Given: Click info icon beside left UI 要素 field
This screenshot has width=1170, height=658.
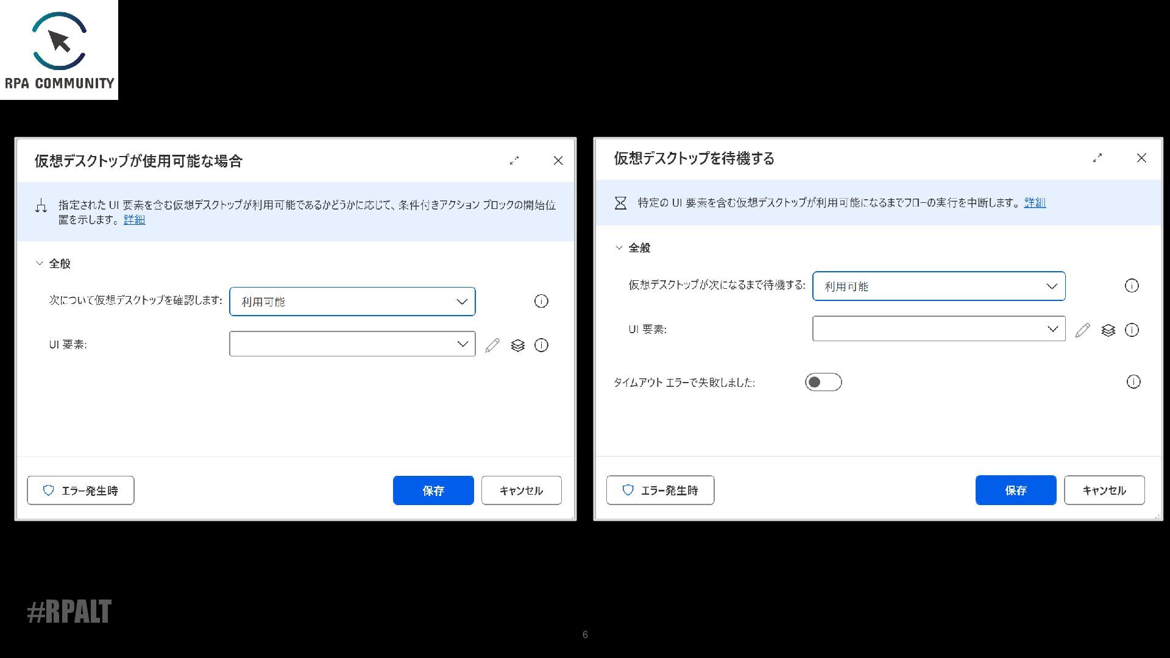Looking at the screenshot, I should pyautogui.click(x=541, y=345).
